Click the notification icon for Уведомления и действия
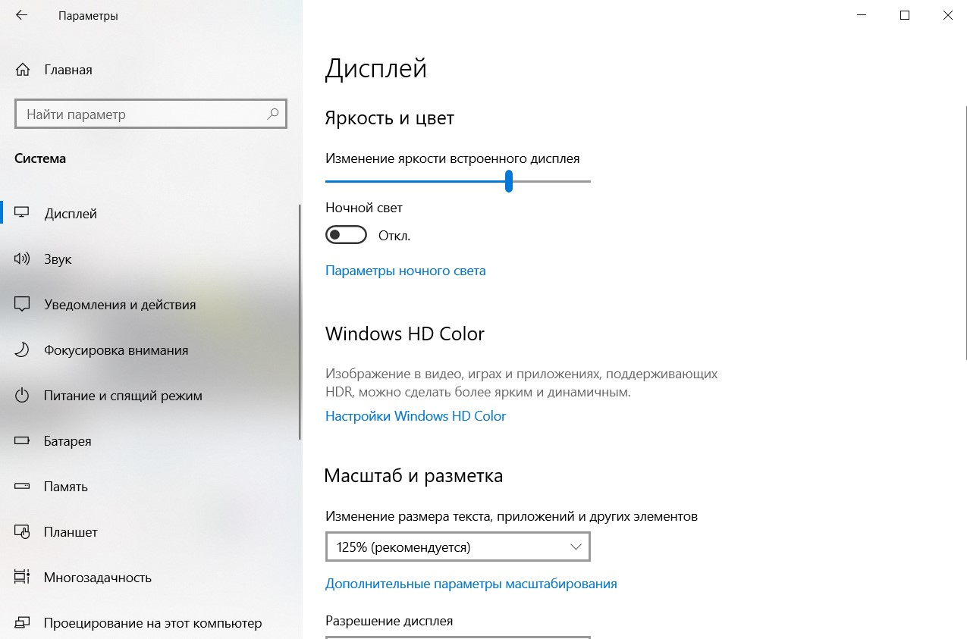Viewport: 967px width, 639px height. coord(22,304)
